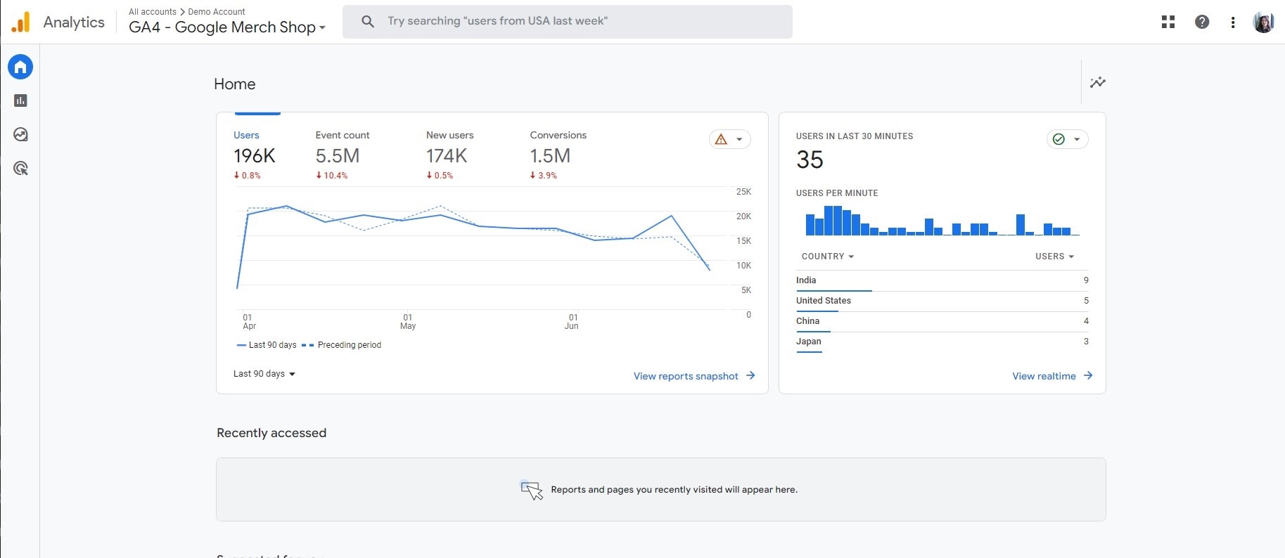Click the United States country row
The image size is (1285, 558).
point(942,301)
